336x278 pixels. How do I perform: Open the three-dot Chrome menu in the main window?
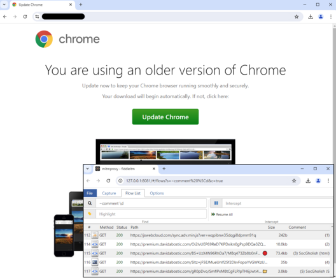click(331, 17)
